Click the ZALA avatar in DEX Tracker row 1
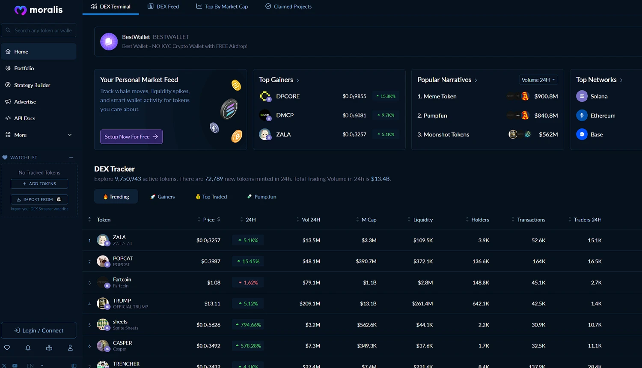 point(103,240)
